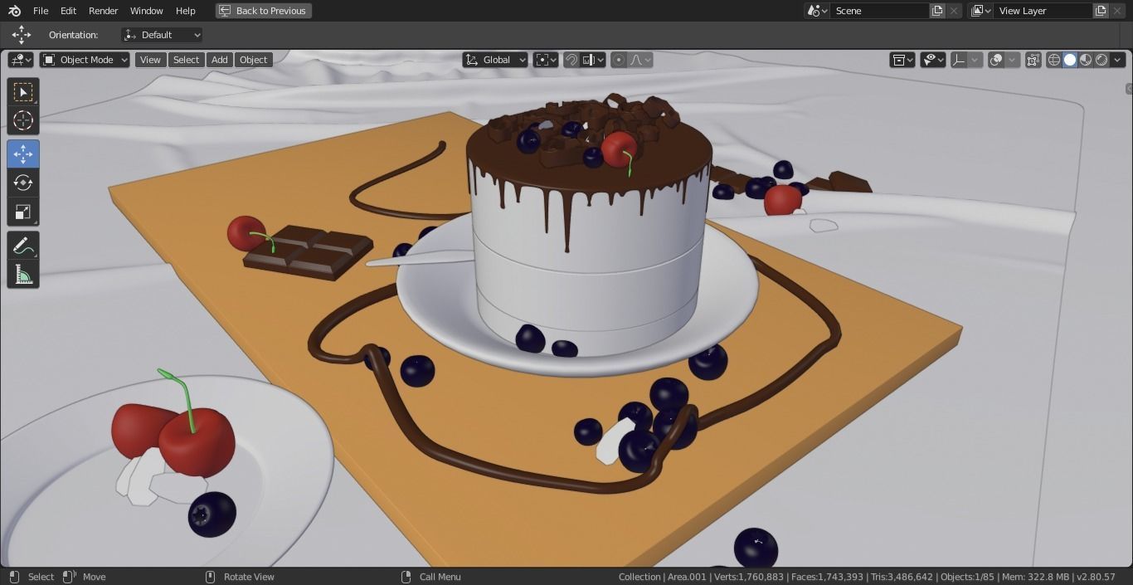Screen dimensions: 1133x585
Task: Switch to rendered shading
Action: [x=1101, y=60]
